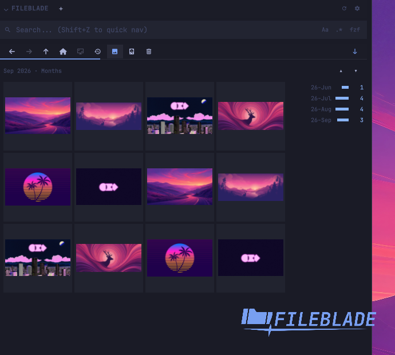The height and width of the screenshot is (355, 395).
Task: Open the desktop monitor icon
Action: pyautogui.click(x=80, y=52)
